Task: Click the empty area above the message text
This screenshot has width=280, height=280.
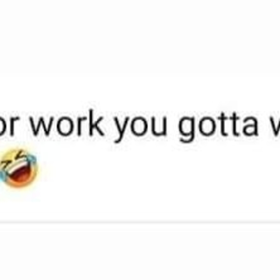Action: (140, 54)
